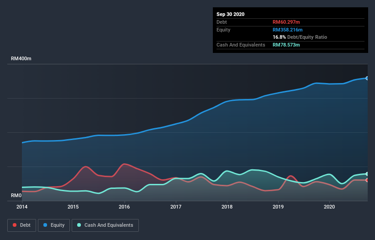Select the 2018 x-axis label
Image resolution: width=375 pixels, height=240 pixels.
tap(227, 207)
